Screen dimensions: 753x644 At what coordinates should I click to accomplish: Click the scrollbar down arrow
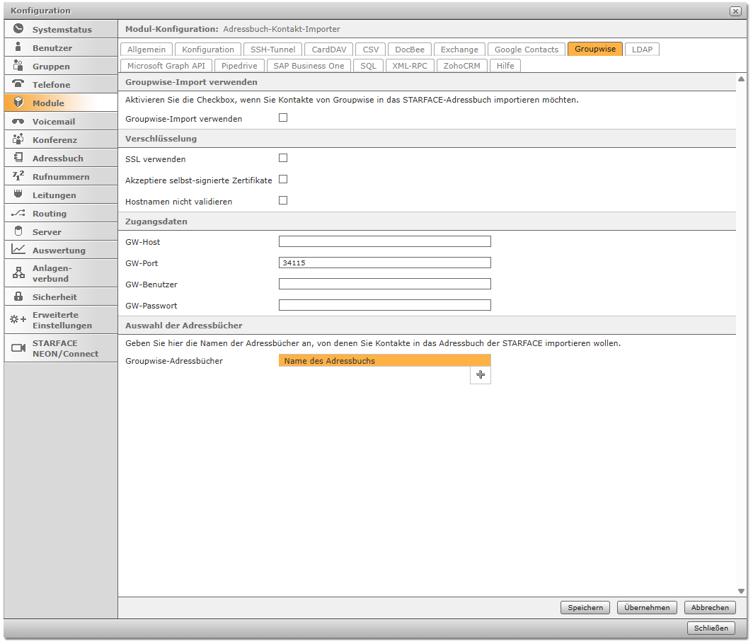coord(741,591)
